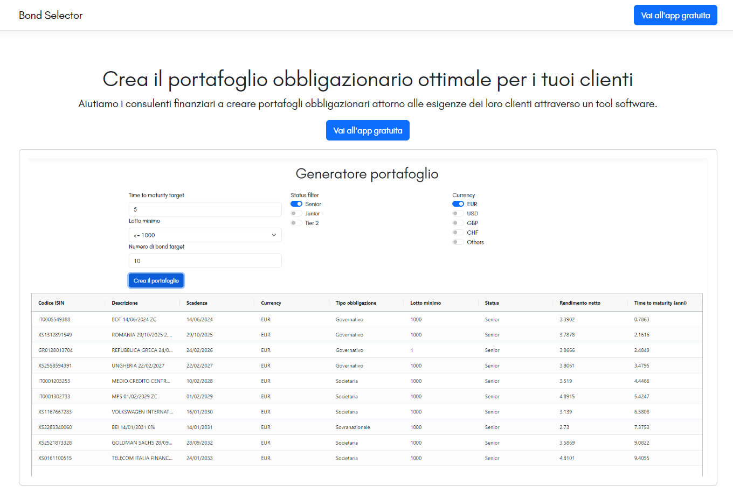Sort by Currency column header
Viewport: 733px width, 499px height.
[271, 303]
